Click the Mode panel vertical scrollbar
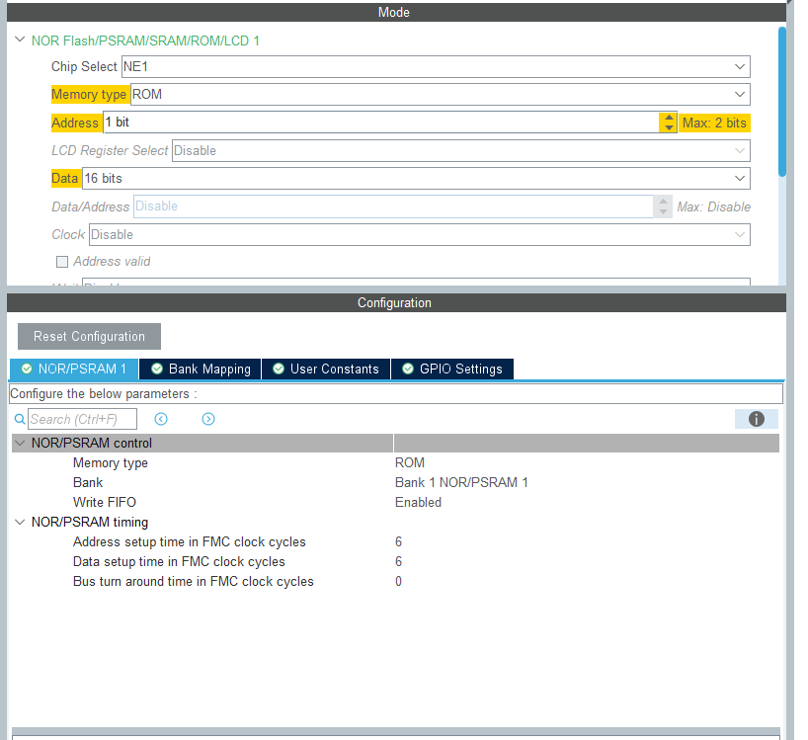Viewport: 808px width, 740px height. click(x=782, y=102)
